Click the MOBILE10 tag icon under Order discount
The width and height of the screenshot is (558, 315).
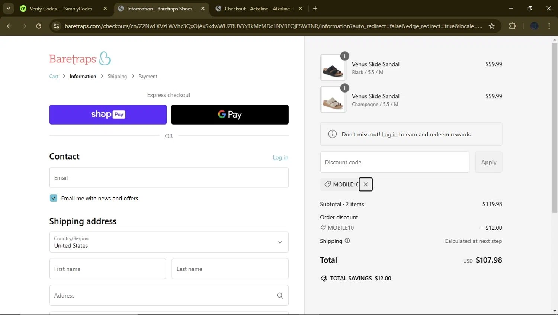click(323, 228)
